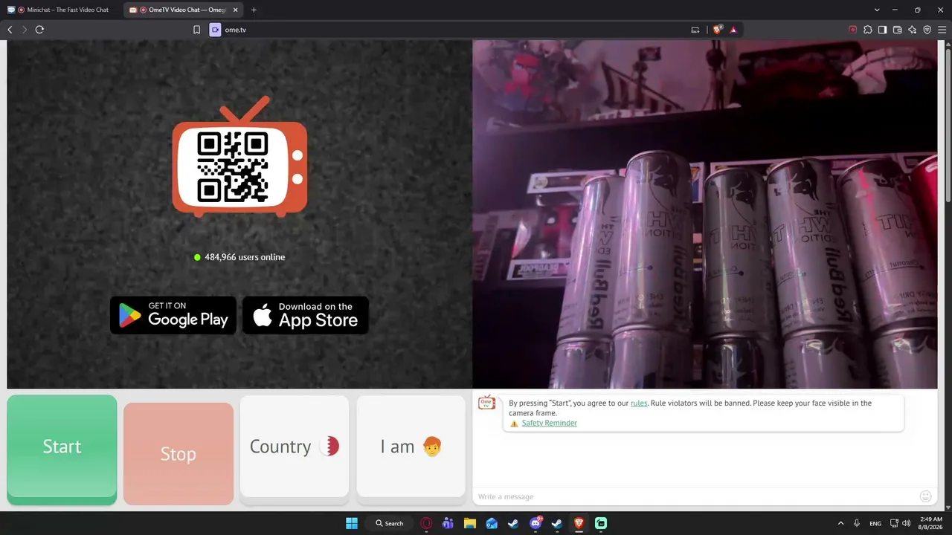This screenshot has height=535, width=952.
Task: Open the clock showing 2:49 AM
Action: [x=931, y=523]
